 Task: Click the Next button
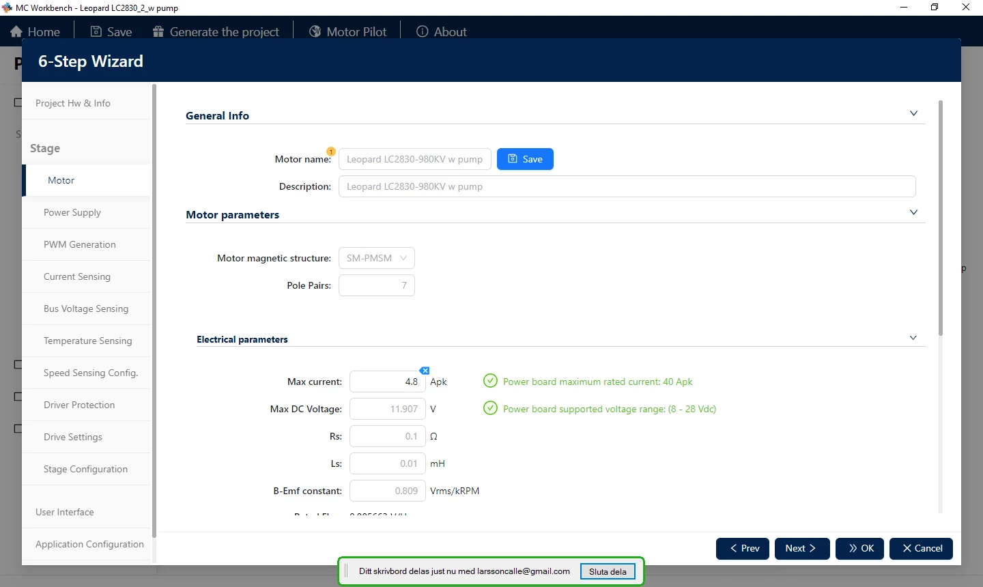coord(802,549)
